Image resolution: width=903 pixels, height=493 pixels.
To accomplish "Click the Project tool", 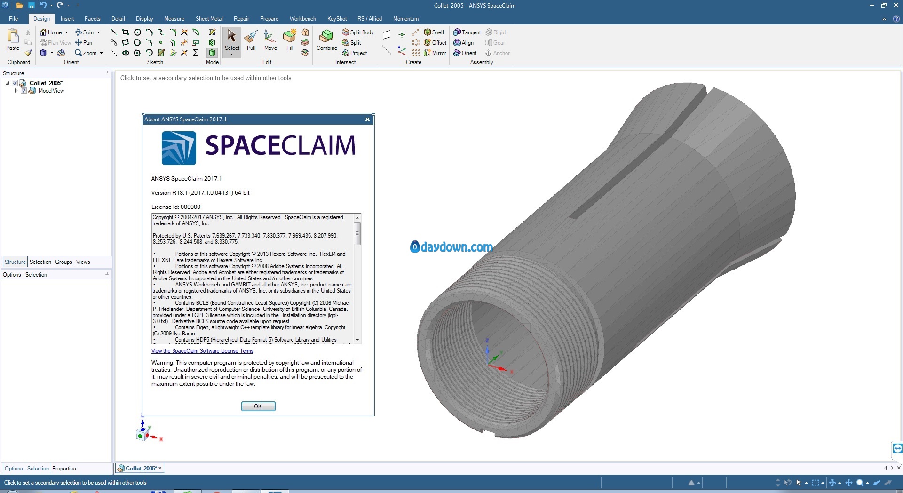I will pyautogui.click(x=355, y=53).
